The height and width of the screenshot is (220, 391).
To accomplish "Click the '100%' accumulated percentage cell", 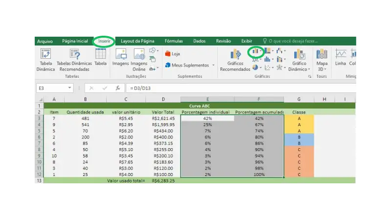I will [x=259, y=175].
